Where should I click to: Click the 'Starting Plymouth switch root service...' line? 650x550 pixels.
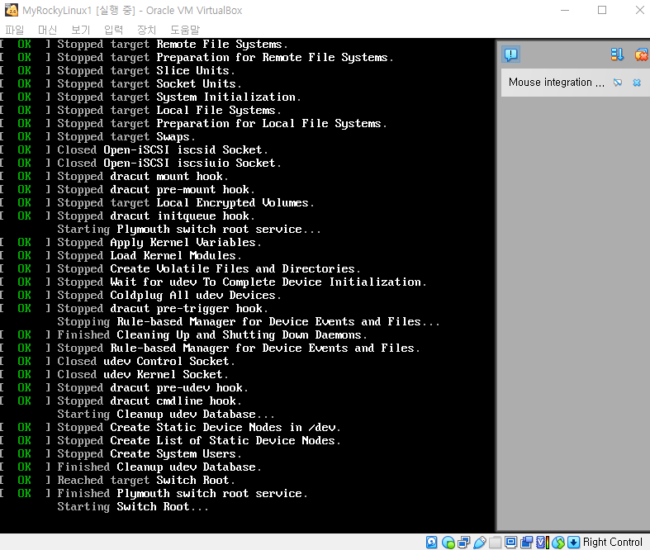189,230
